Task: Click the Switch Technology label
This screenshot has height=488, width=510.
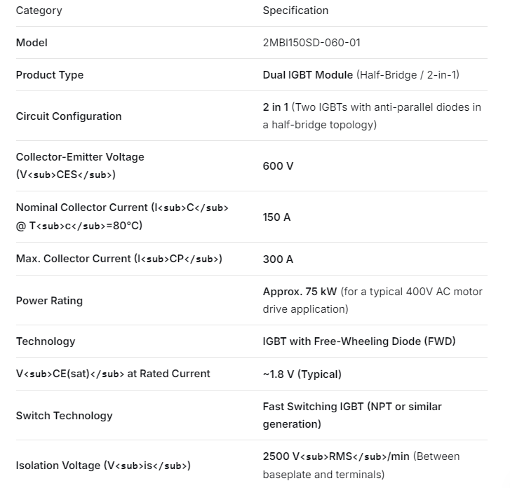Action: click(x=64, y=416)
